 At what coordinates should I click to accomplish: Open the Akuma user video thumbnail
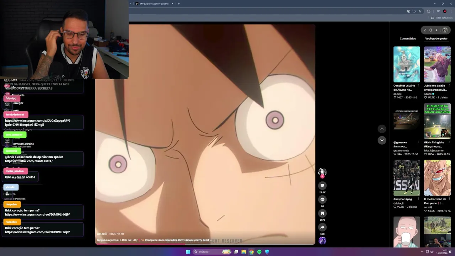(x=407, y=64)
